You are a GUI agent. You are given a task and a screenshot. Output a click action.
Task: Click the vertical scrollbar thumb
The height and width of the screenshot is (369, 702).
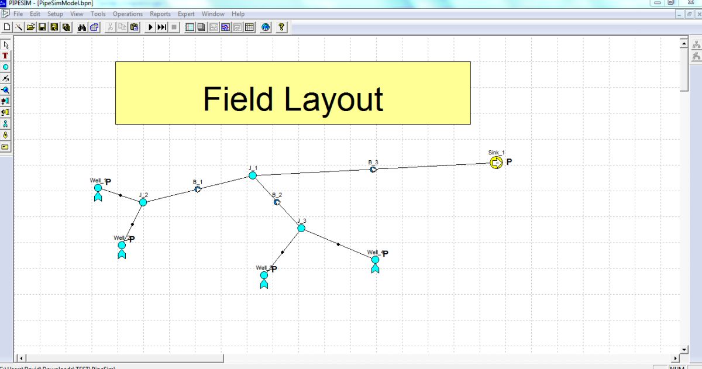pyautogui.click(x=684, y=69)
